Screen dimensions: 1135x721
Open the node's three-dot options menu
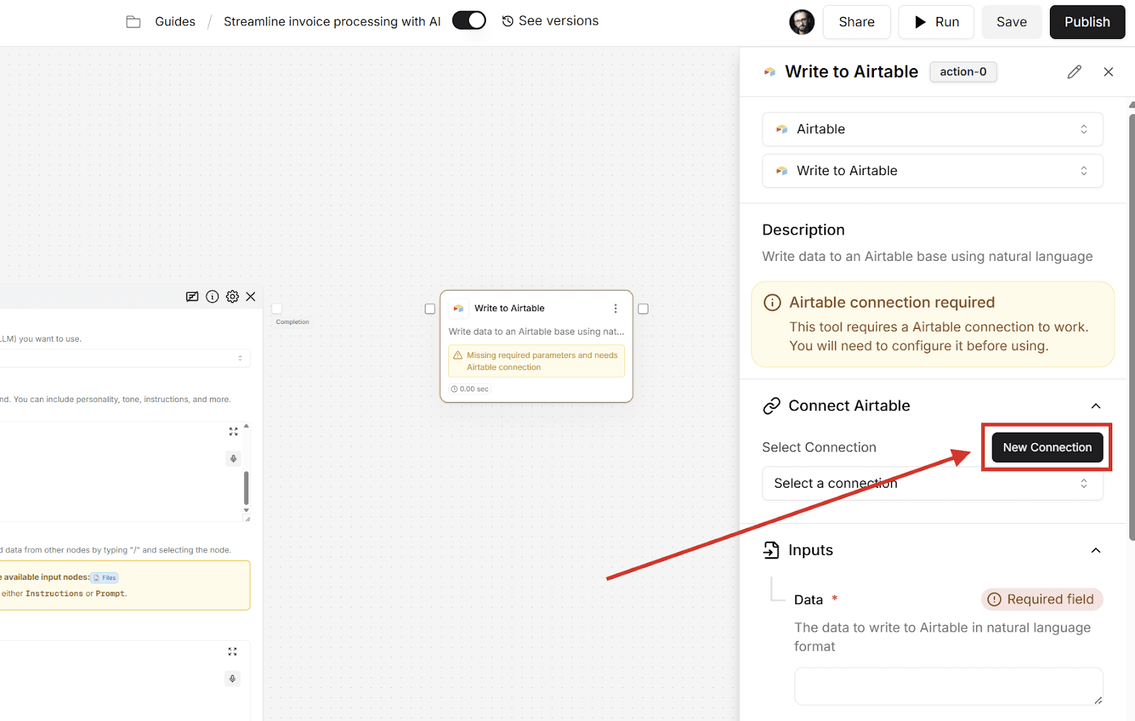[x=616, y=308]
